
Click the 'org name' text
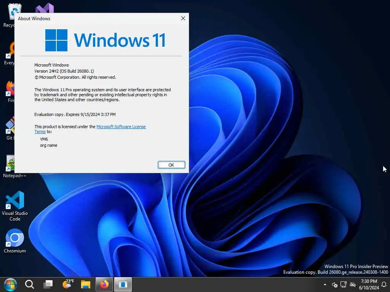point(48,145)
